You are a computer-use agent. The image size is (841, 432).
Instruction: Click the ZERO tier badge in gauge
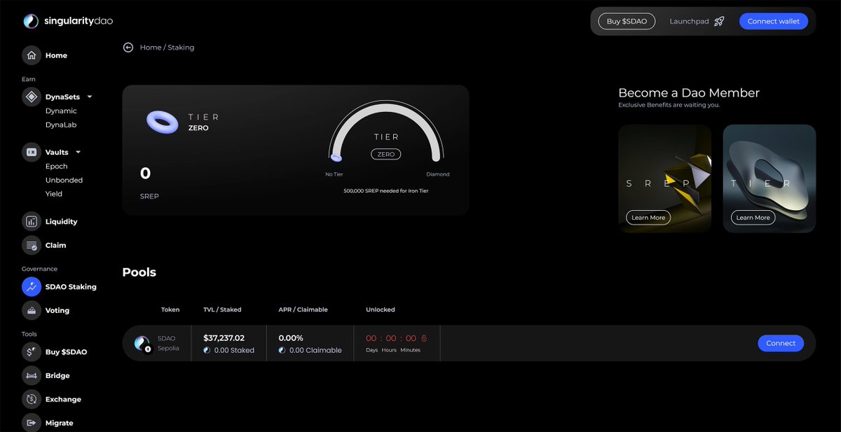point(386,154)
